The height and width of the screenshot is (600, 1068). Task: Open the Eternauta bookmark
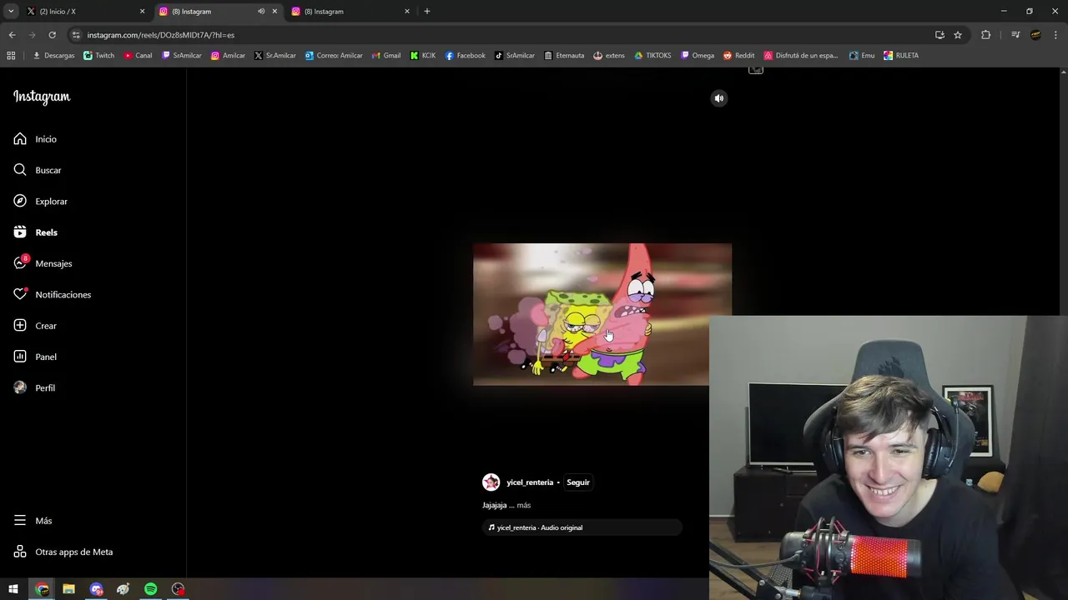tap(564, 56)
